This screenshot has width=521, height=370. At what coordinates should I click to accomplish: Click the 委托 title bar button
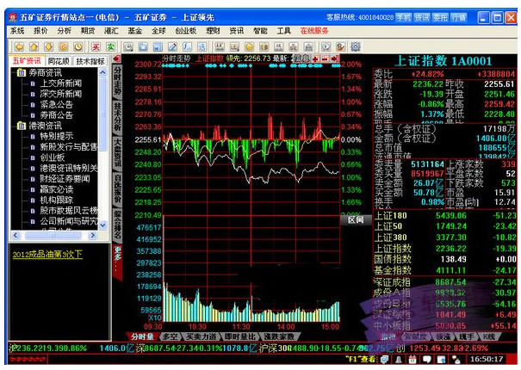[x=440, y=17]
